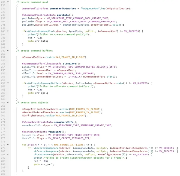
Task: Click 'ret = -14;' statement
Action: [35, 90]
